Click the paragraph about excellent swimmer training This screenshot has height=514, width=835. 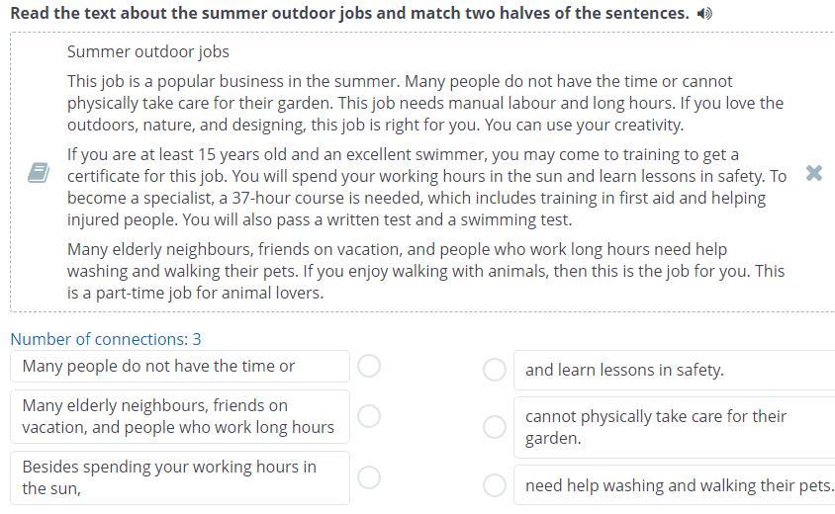[x=426, y=187]
